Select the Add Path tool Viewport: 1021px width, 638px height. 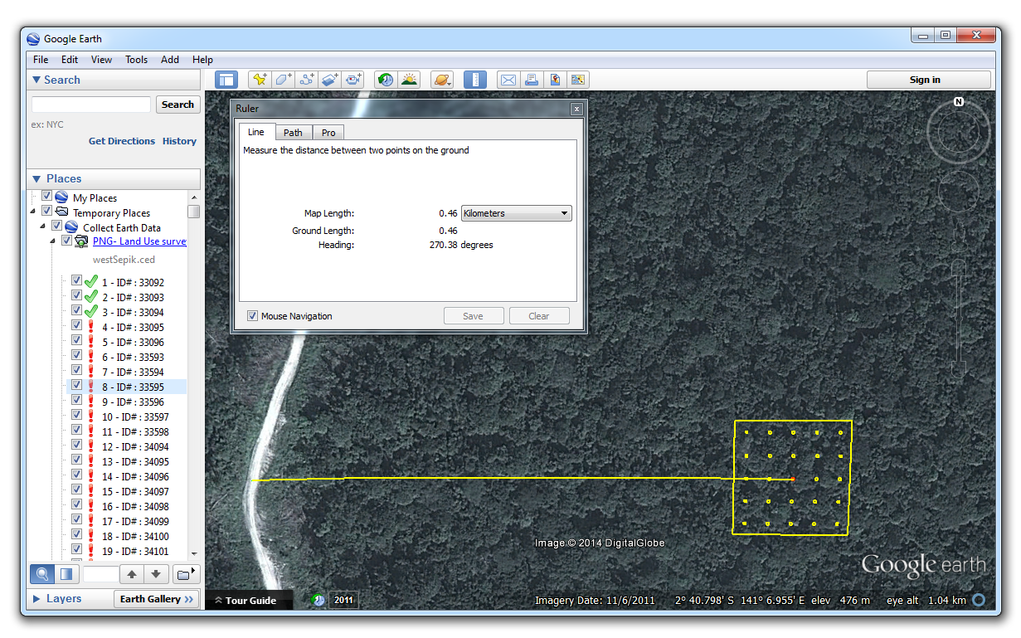click(x=306, y=79)
